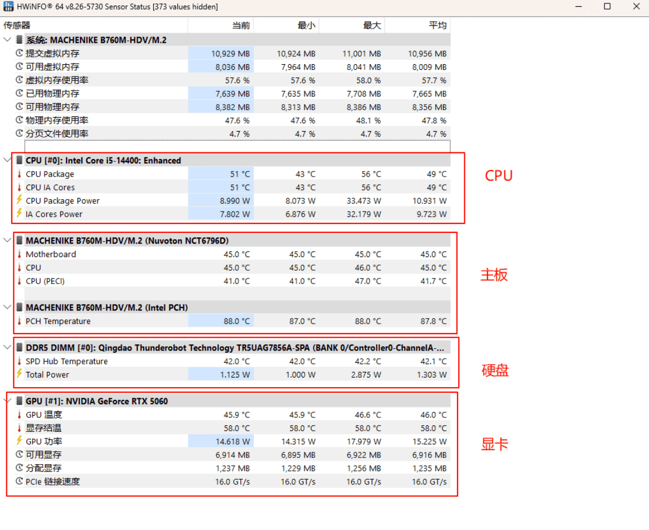Click the lightning icon beside GPU 功率
Image resolution: width=649 pixels, height=530 pixels.
pyautogui.click(x=19, y=441)
